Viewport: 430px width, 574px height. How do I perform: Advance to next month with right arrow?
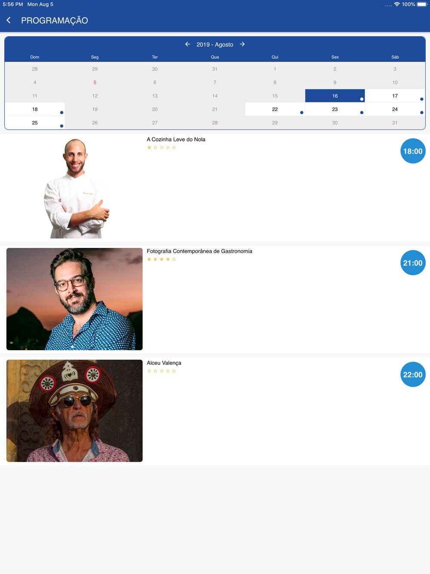(243, 44)
